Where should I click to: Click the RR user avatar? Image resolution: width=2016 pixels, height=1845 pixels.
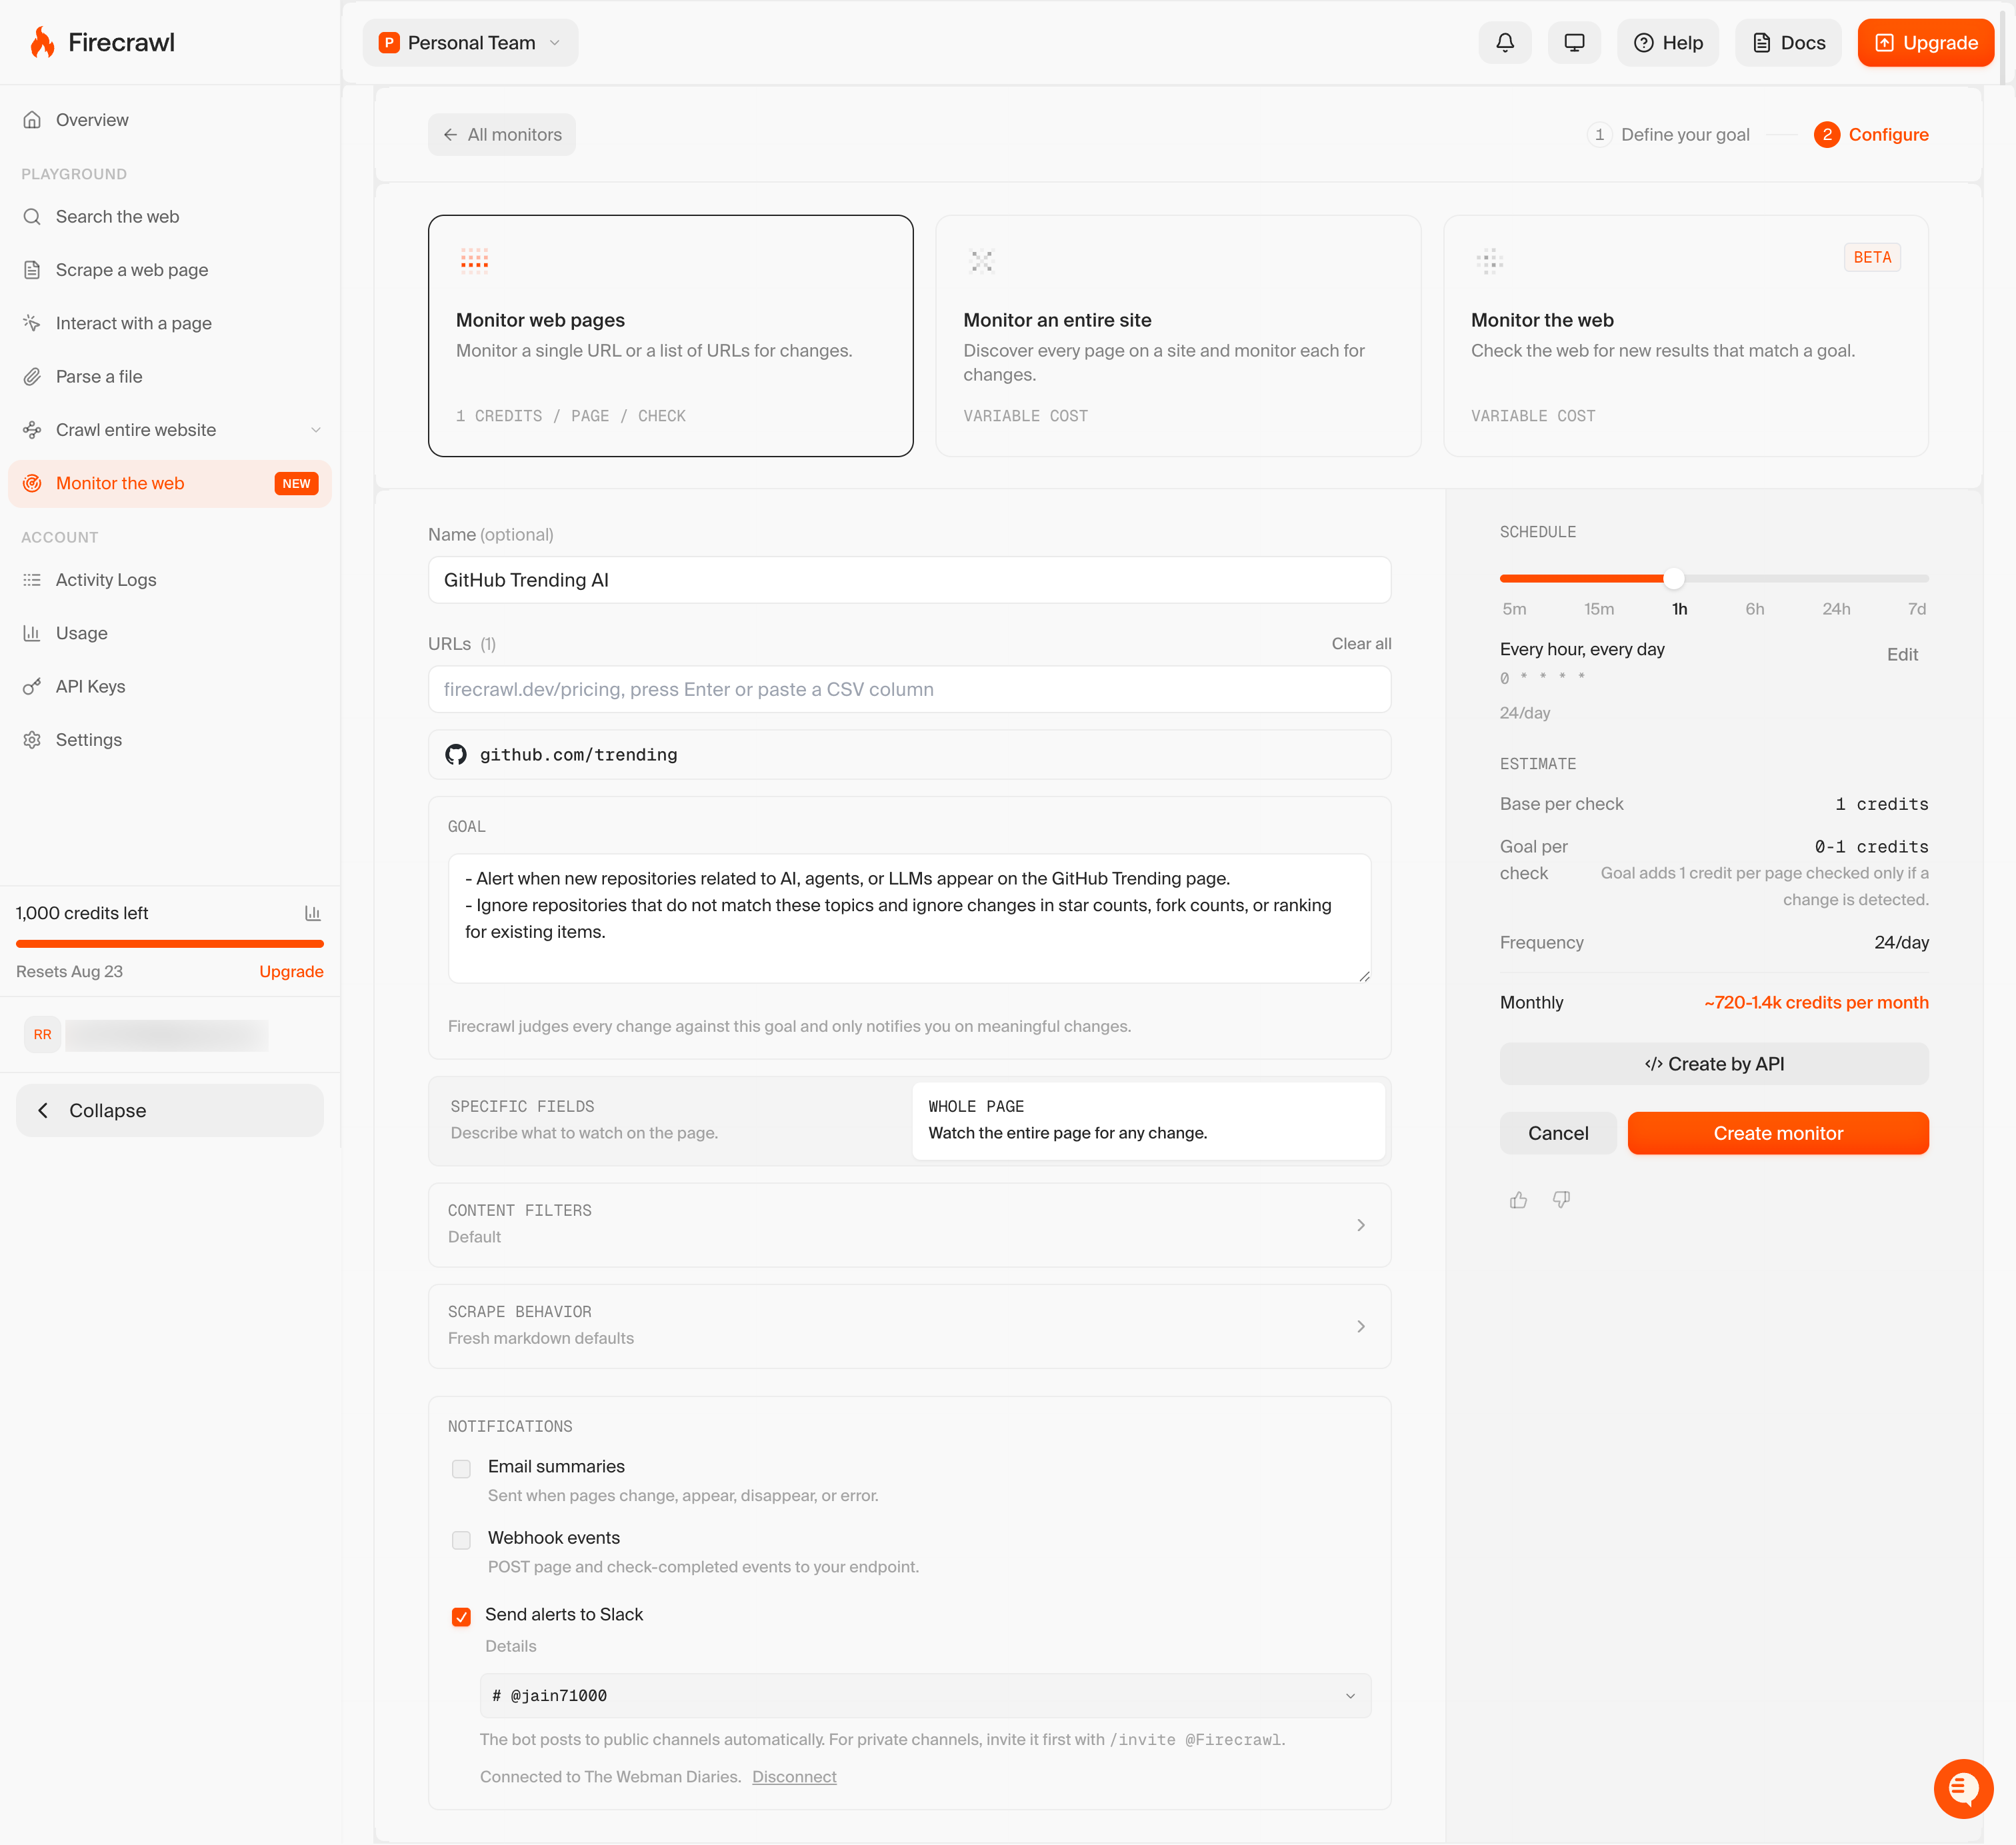coord(42,1035)
